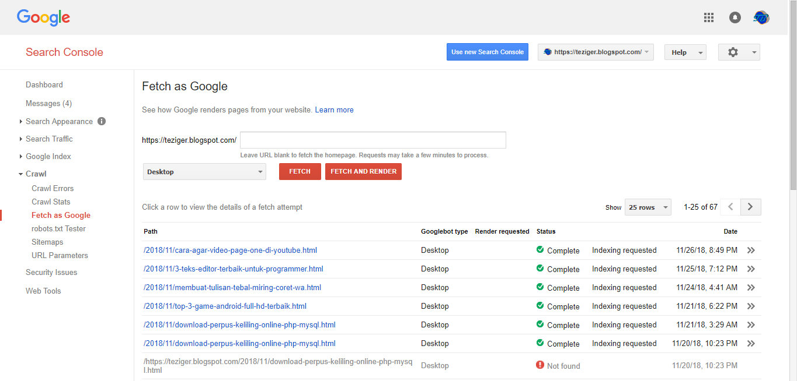The image size is (797, 381).
Task: Click the Render requested column header
Action: pos(502,232)
